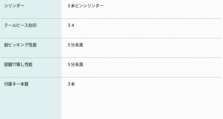Click the blank shaded area under 付属キー本数
The height and width of the screenshot is (119, 223).
(x=31, y=103)
